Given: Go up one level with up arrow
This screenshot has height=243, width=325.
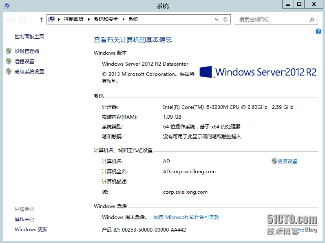Looking at the screenshot, I should tap(42, 20).
